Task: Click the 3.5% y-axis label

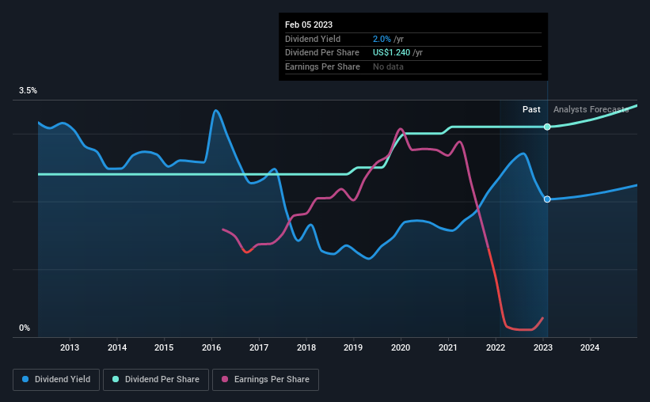Action: (x=28, y=90)
